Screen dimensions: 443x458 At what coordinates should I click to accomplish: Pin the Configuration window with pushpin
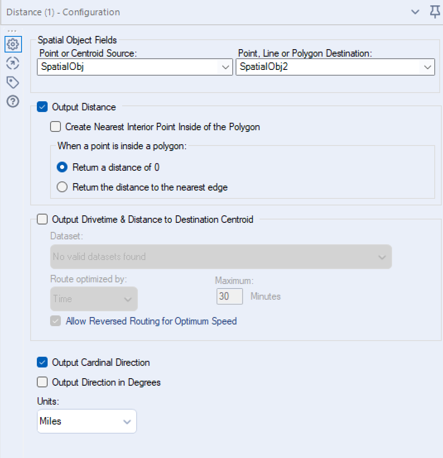point(434,12)
